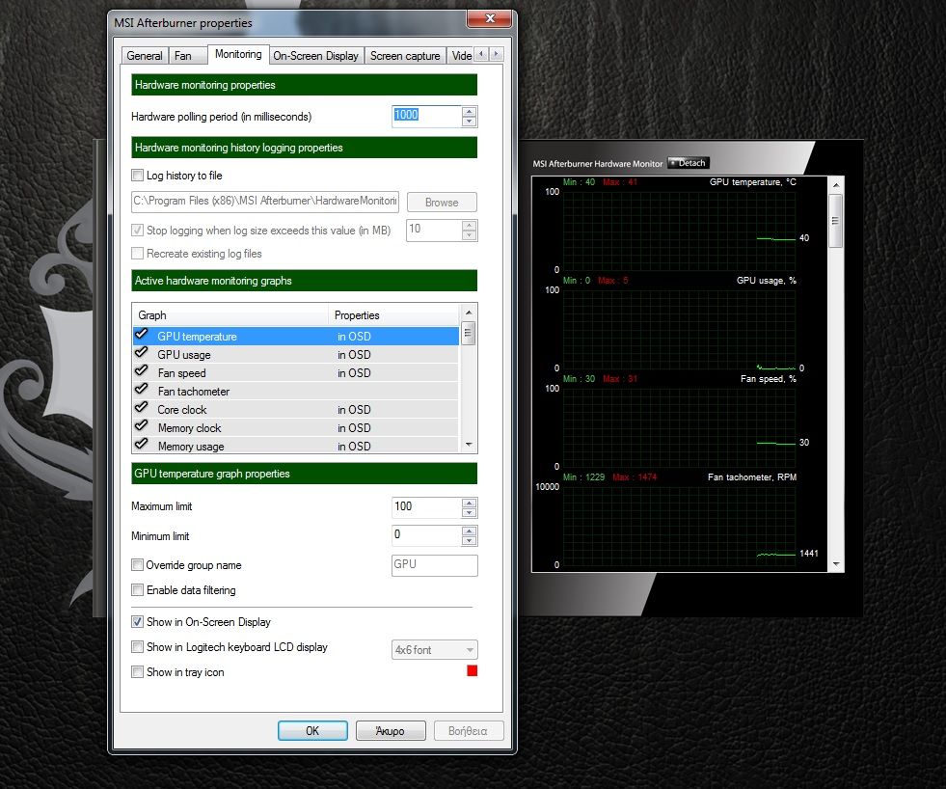
Task: Open the Fan tab
Action: [x=183, y=56]
